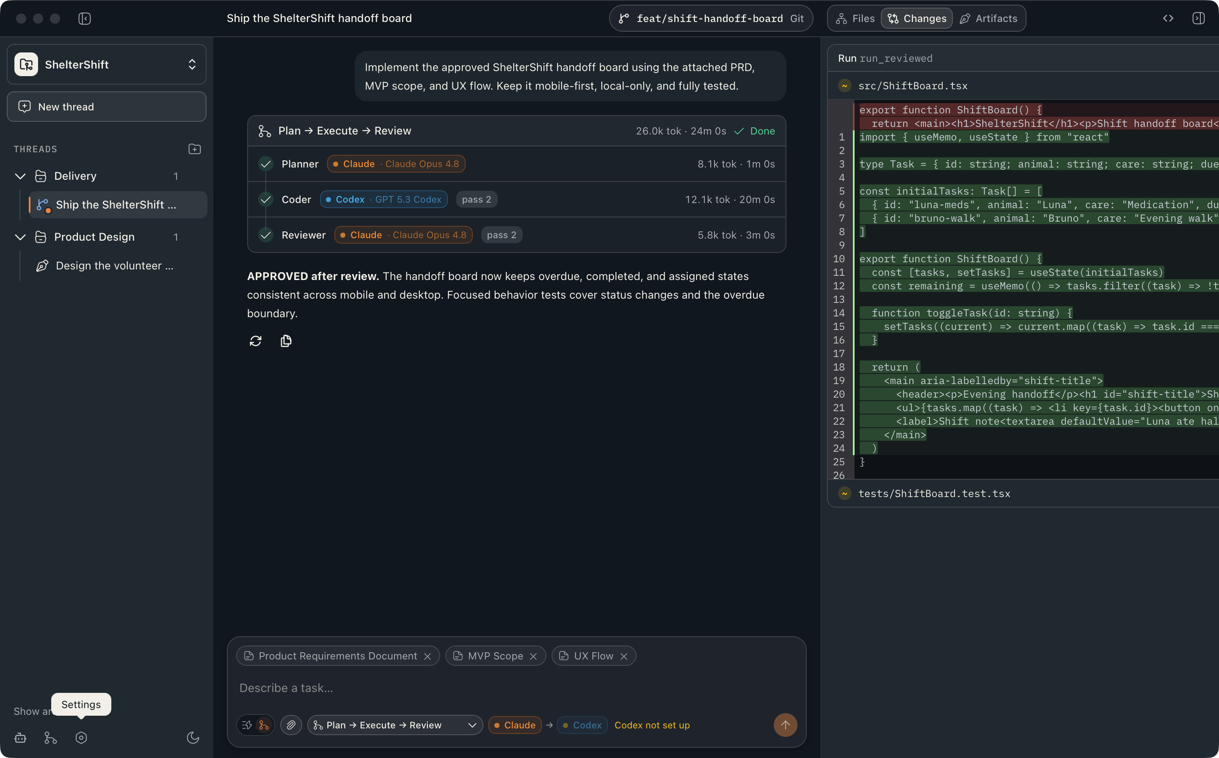
Task: Select the quick single-agent mode lightning icon
Action: 247,725
